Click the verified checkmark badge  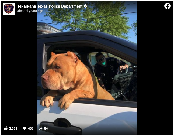point(86,6)
